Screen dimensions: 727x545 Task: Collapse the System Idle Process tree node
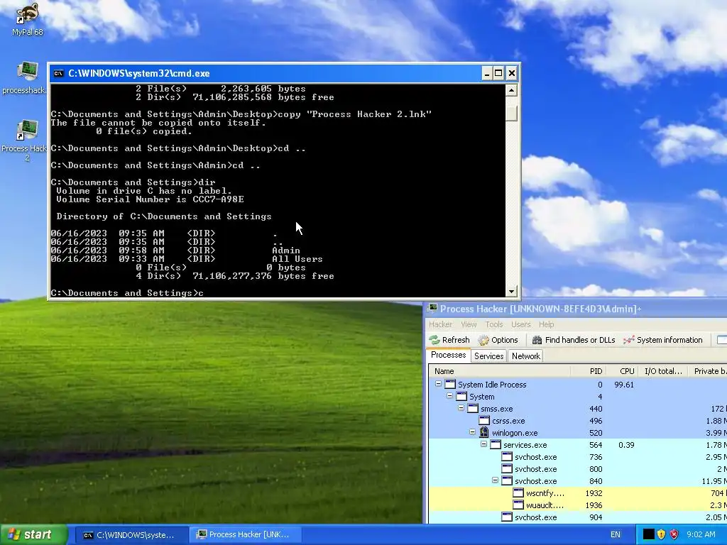[x=438, y=384]
